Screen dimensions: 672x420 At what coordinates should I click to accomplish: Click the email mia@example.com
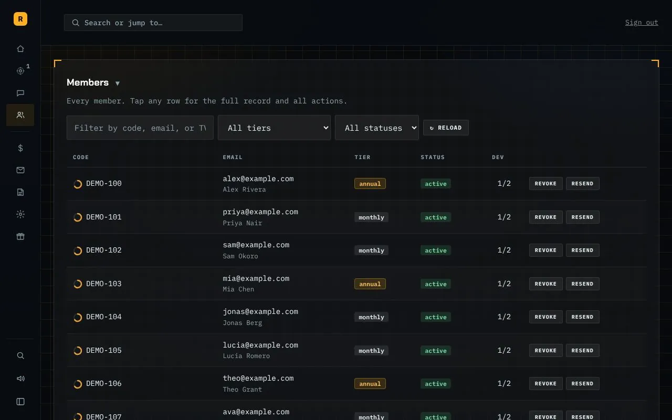256,278
